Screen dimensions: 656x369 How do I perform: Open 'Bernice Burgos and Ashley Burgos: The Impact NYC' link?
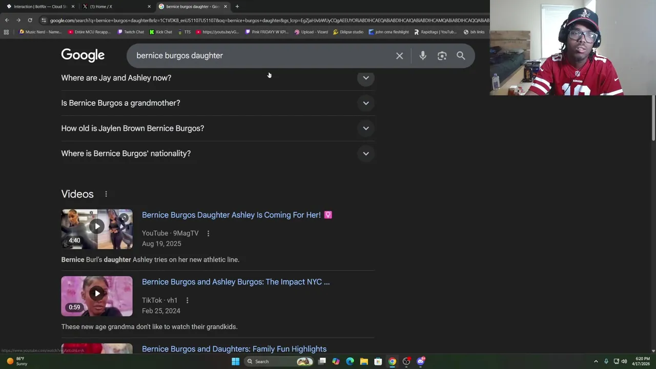236,282
